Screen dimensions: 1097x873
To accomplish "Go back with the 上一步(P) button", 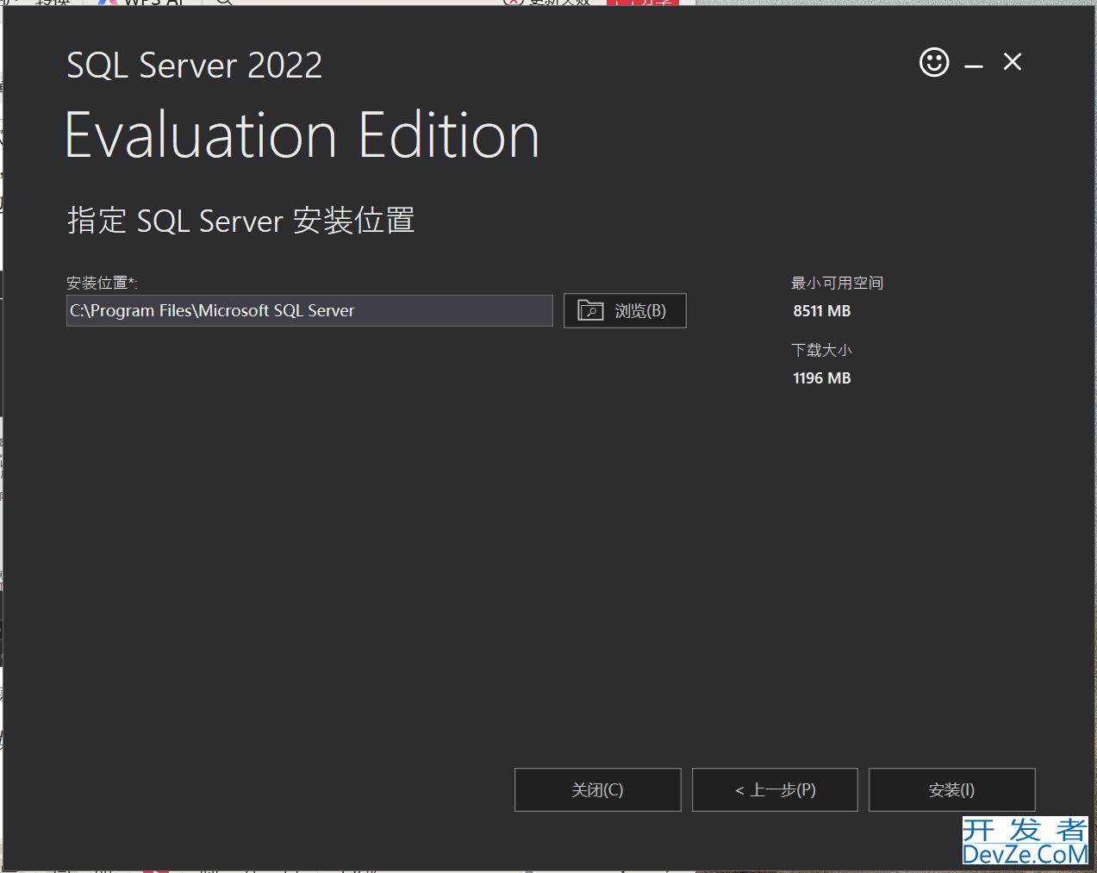I will coord(775,789).
